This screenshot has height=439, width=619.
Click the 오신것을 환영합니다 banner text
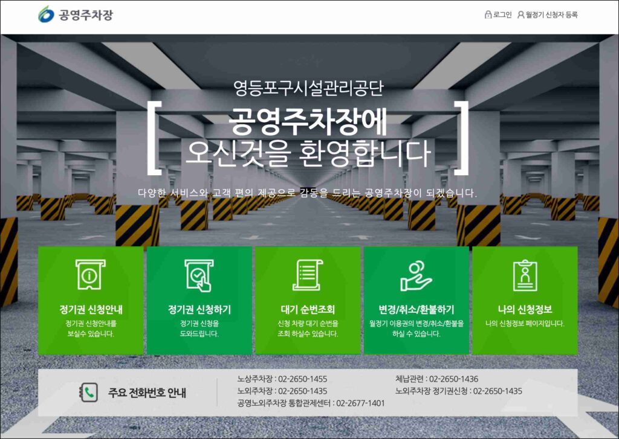(307, 153)
